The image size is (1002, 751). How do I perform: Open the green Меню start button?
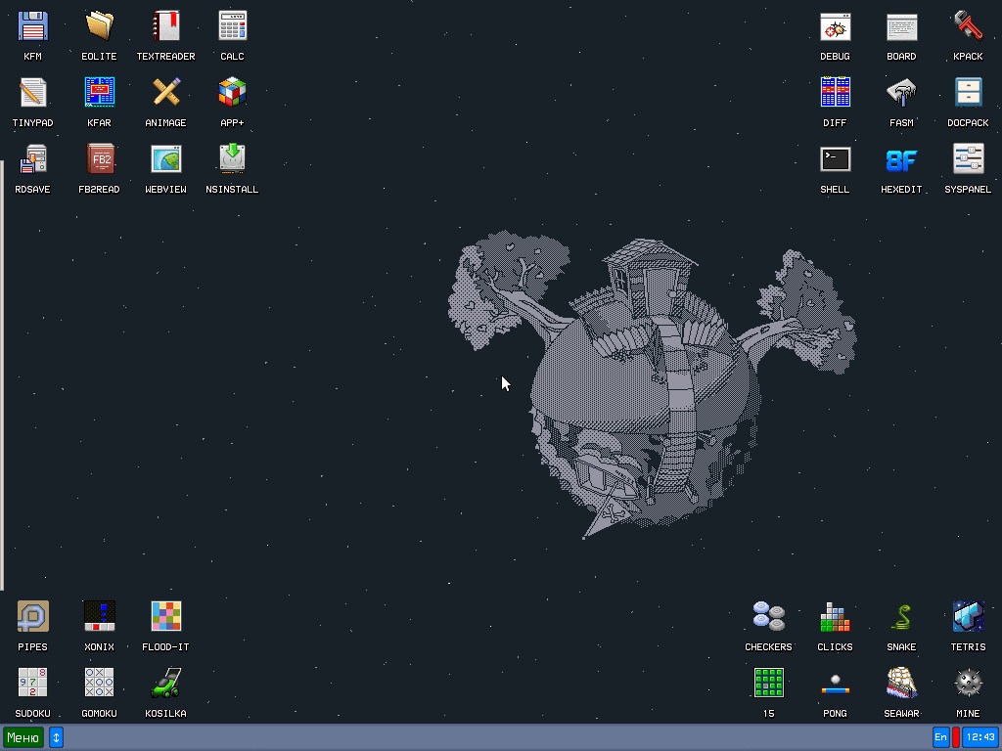(23, 737)
